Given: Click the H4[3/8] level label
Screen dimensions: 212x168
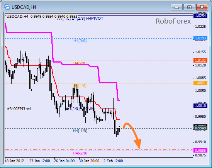Looking at the screenshot, I should (x=80, y=41).
